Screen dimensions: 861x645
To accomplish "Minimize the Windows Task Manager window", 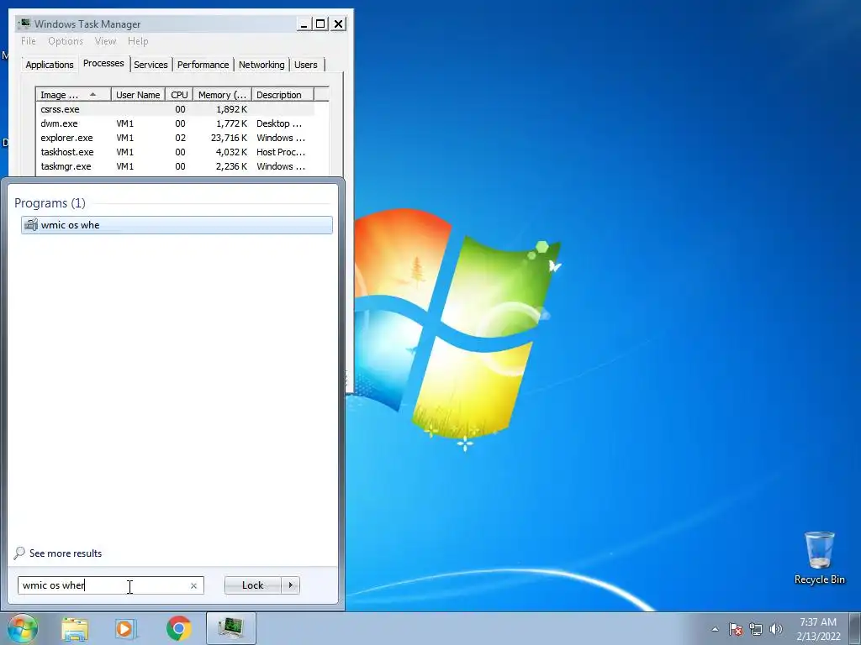I will coord(304,24).
